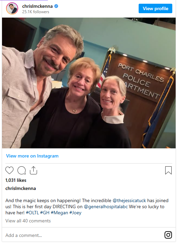This screenshot has height=243, width=177.
Task: Expand View all 40 comments
Action: click(28, 221)
